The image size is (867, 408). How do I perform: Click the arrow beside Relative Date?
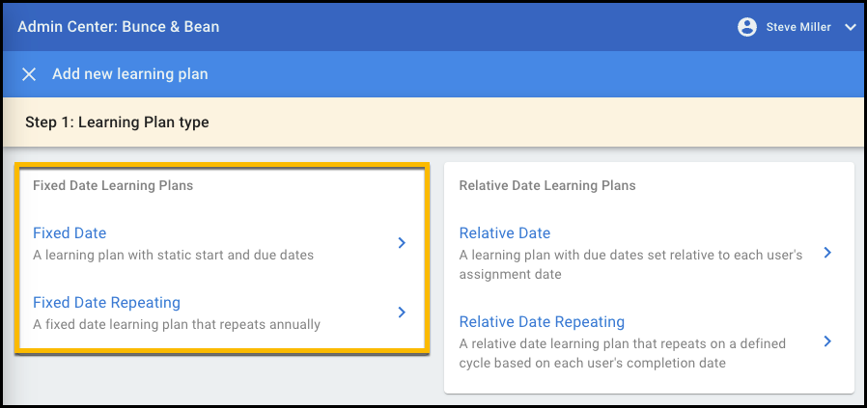826,253
